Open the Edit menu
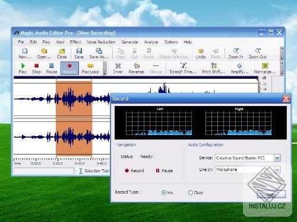The image size is (297, 222). [33, 42]
